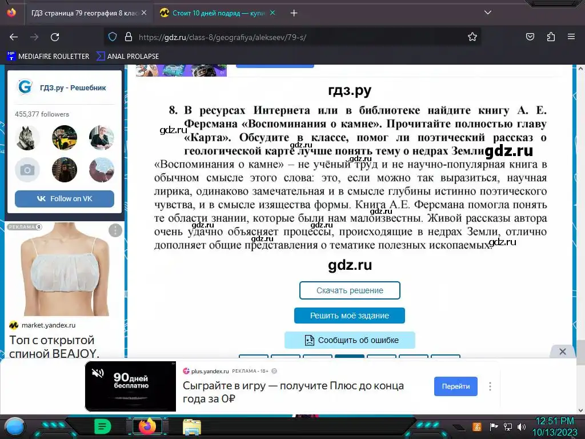Close the Стоит 10 дней подряд tab

pos(273,13)
